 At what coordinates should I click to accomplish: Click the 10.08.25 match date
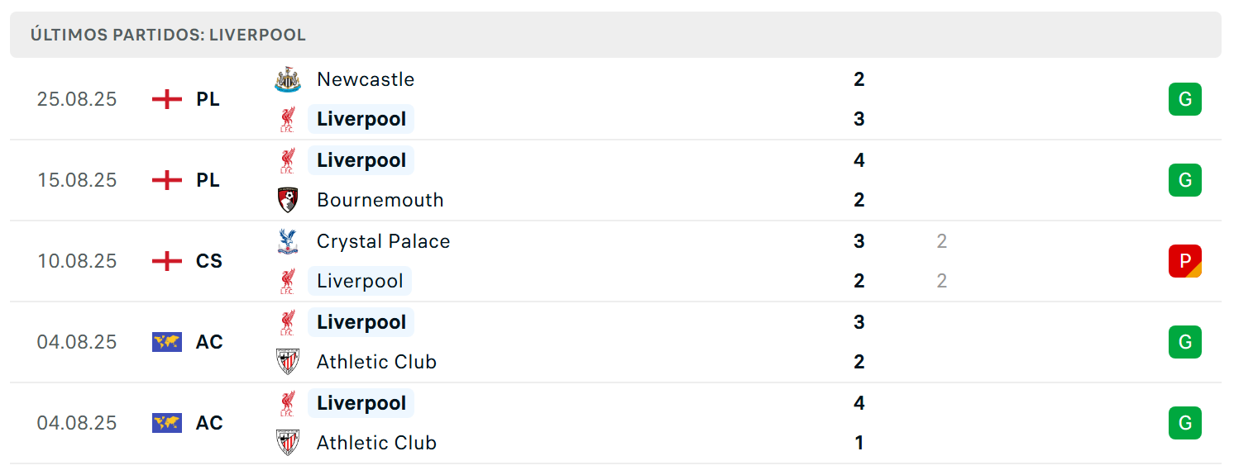point(77,261)
